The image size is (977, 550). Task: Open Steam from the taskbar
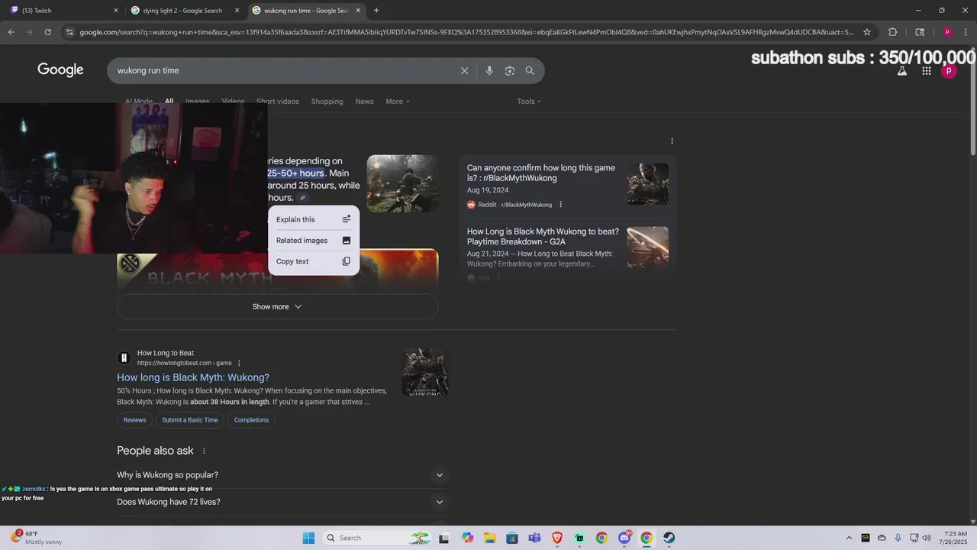tap(669, 538)
